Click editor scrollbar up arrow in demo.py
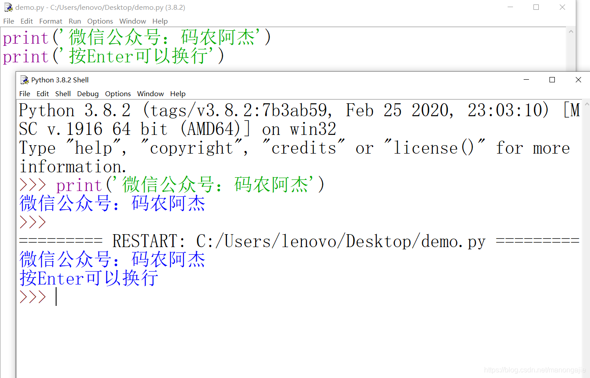 (x=570, y=31)
